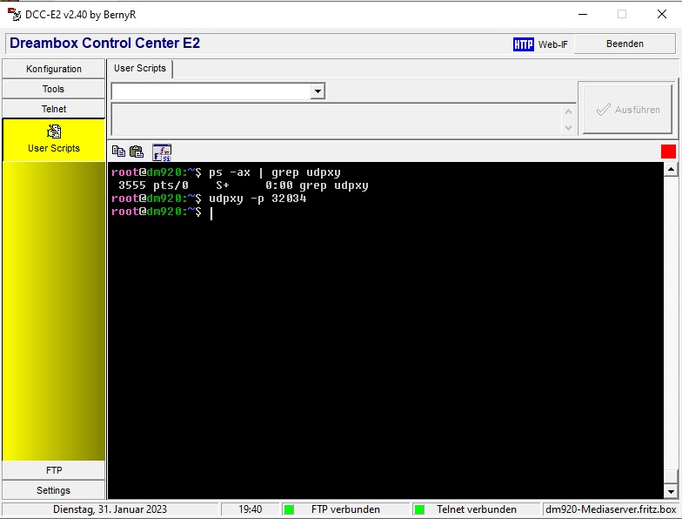Image resolution: width=682 pixels, height=519 pixels.
Task: Expand the user script selection dropdown
Action: (x=318, y=91)
